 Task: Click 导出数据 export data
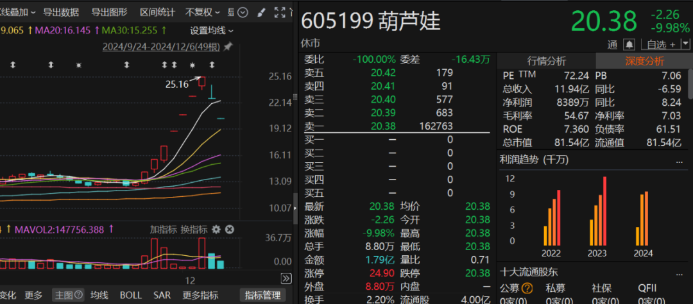click(x=61, y=12)
